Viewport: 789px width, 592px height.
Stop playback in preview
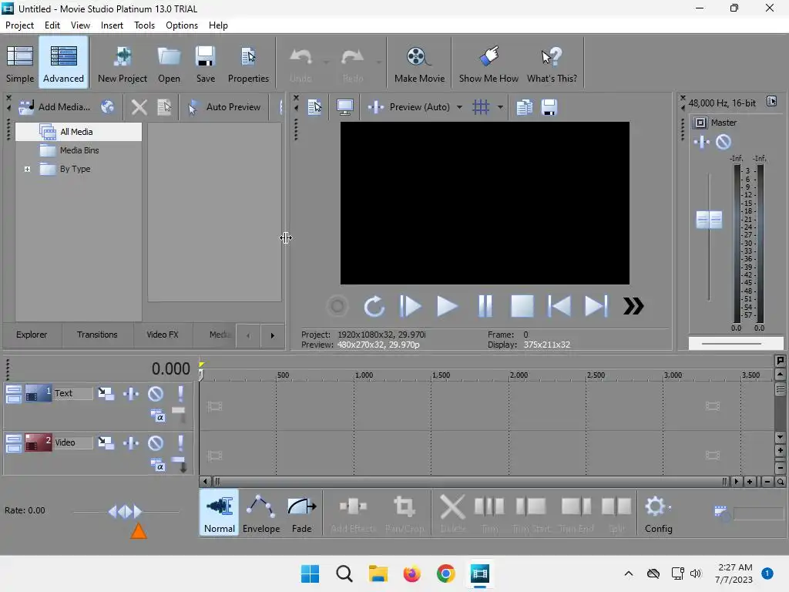(522, 306)
